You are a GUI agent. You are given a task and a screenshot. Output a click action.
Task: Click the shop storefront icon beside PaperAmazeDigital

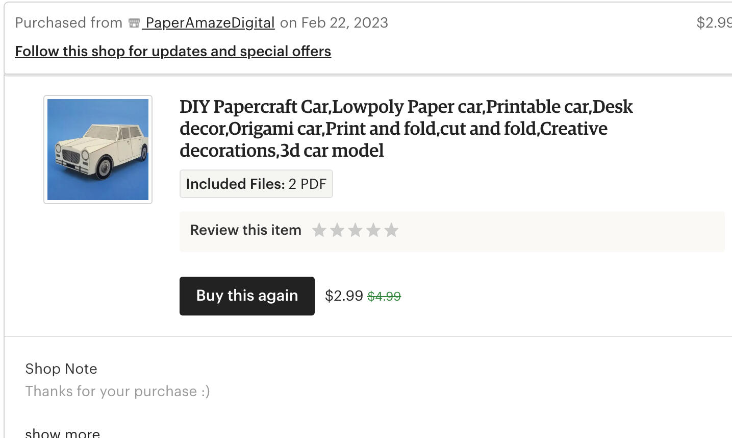(134, 23)
